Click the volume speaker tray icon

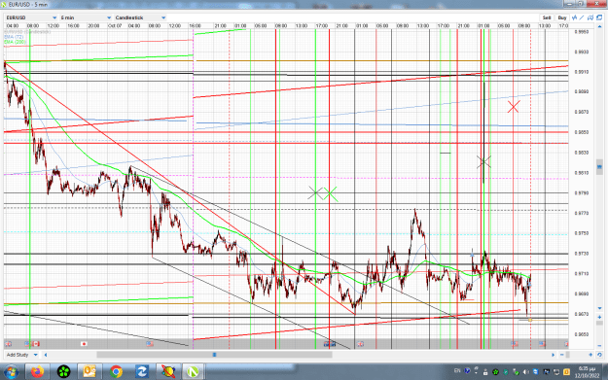tap(525, 372)
